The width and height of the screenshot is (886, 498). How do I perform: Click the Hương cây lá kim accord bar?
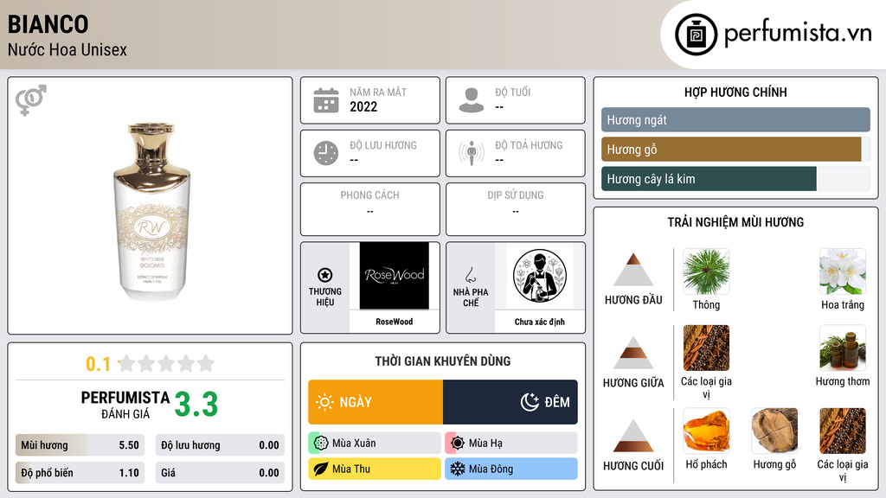click(x=735, y=178)
